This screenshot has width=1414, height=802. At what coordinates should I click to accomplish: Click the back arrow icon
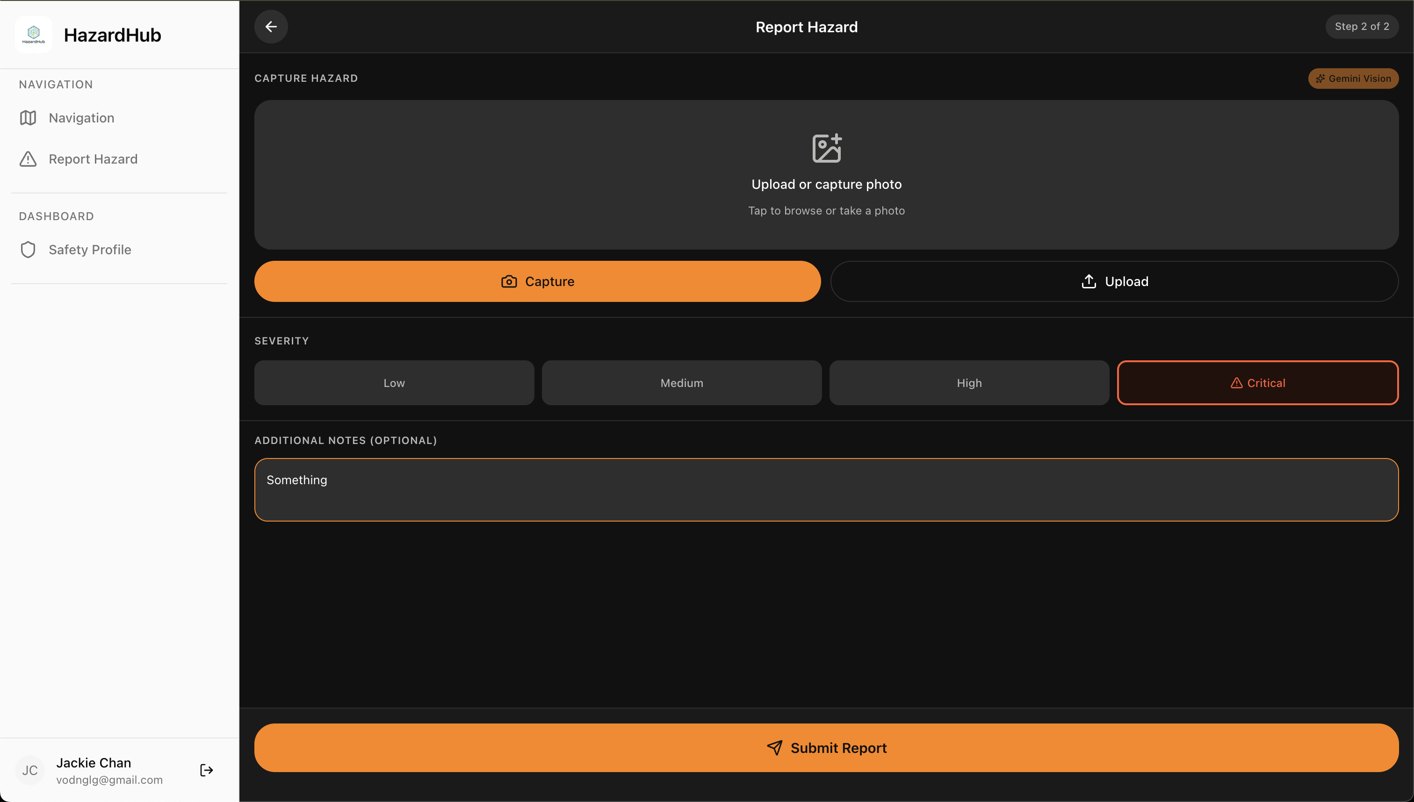coord(271,27)
